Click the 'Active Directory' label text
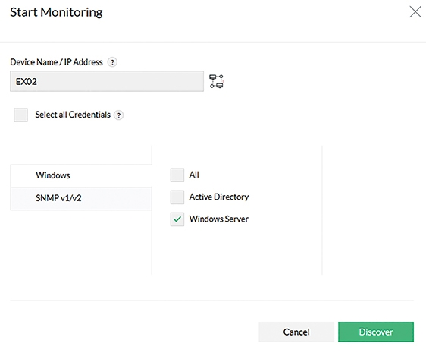Image resolution: width=426 pixels, height=356 pixels. 219,197
